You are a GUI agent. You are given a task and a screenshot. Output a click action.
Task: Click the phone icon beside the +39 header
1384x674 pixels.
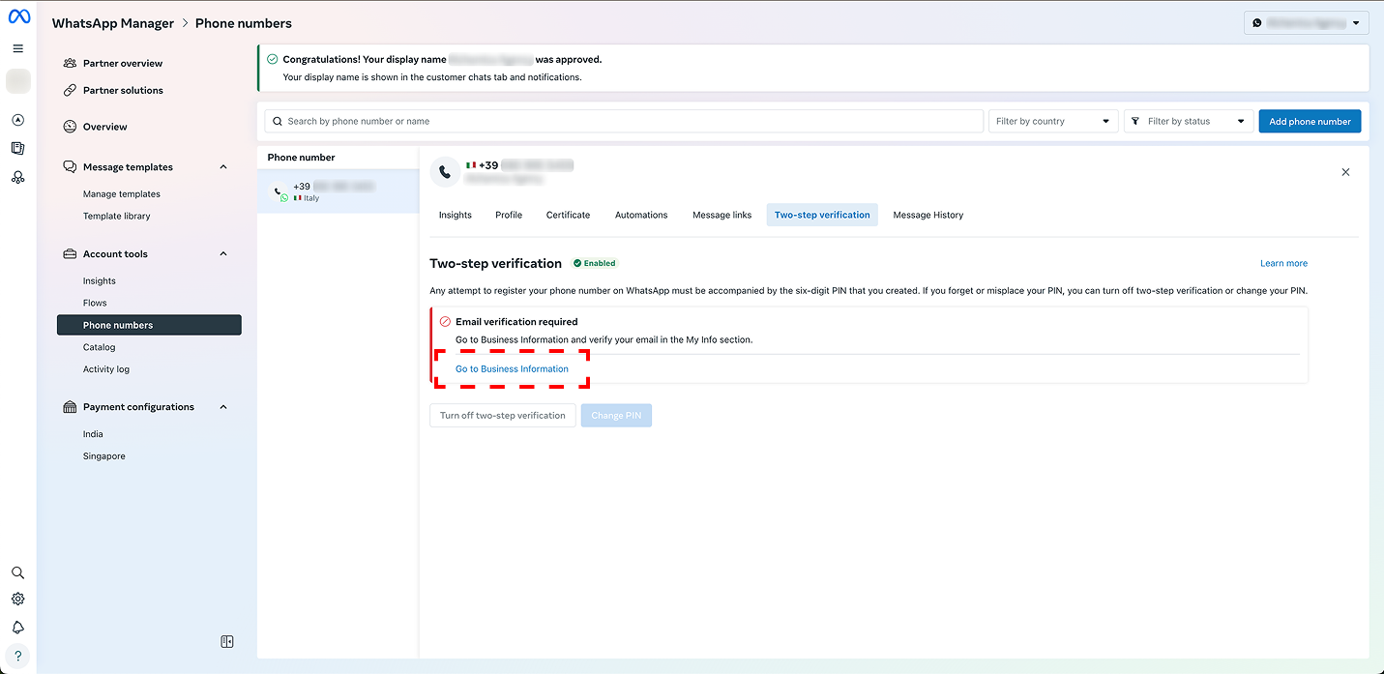click(445, 172)
